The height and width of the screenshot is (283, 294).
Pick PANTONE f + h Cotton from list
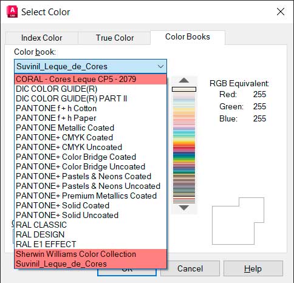(x=91, y=108)
